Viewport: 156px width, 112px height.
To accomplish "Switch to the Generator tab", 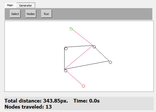I will [x=26, y=6].
